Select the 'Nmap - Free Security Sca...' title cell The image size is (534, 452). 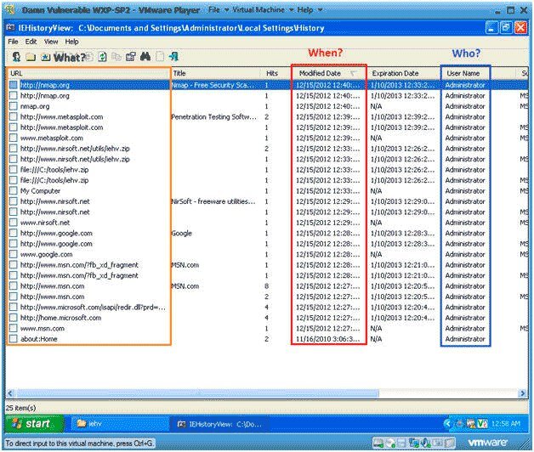[213, 85]
